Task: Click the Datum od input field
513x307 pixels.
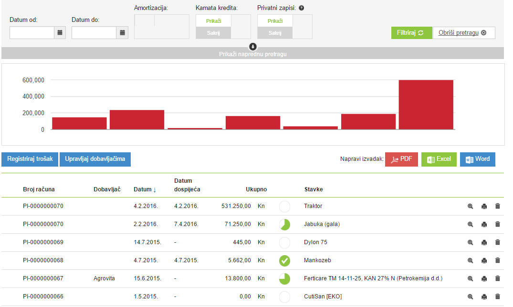Action: click(x=32, y=32)
